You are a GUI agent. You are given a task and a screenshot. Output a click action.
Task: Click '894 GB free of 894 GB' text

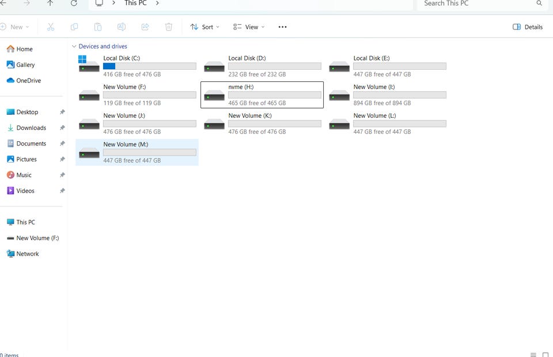382,103
